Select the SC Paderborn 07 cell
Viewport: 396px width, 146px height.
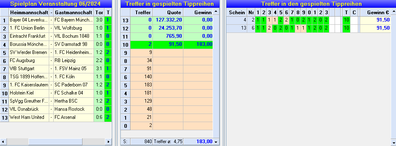coord(74,85)
